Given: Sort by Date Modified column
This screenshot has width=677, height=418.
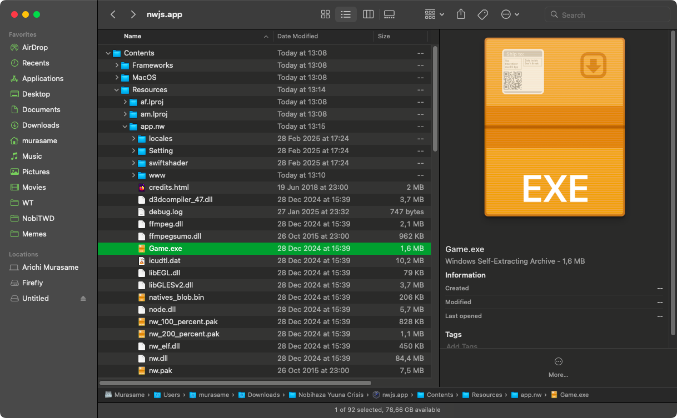Looking at the screenshot, I should (x=298, y=36).
